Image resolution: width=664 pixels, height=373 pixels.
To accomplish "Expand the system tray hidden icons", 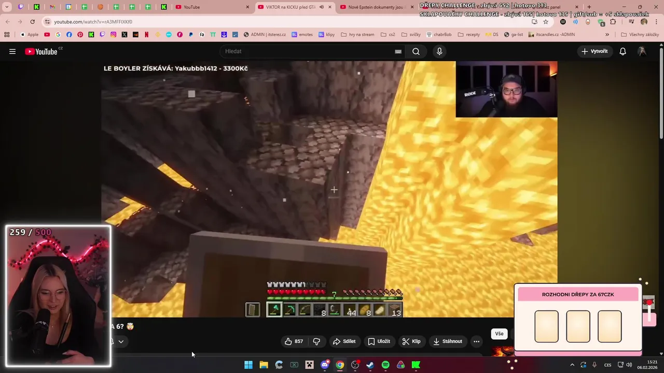I will coord(572,365).
